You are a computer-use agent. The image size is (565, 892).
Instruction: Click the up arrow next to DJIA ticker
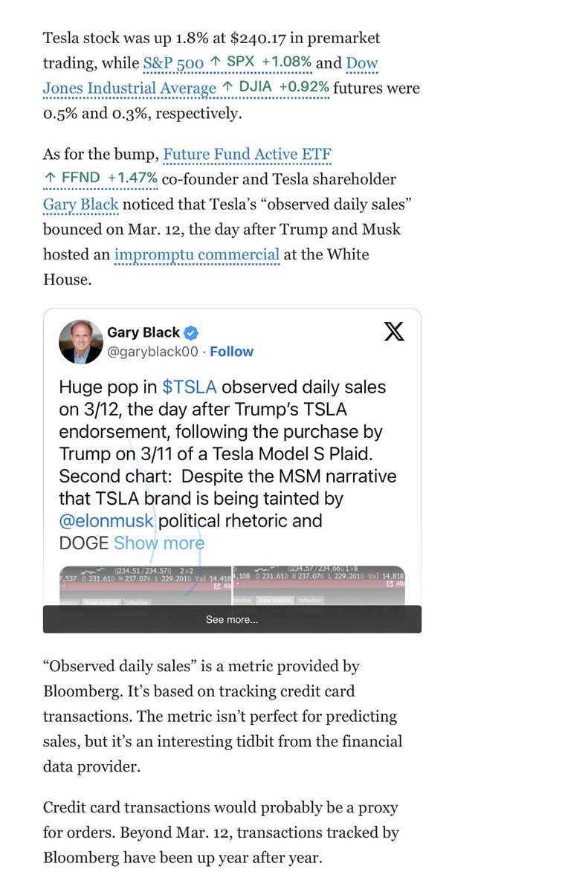227,88
